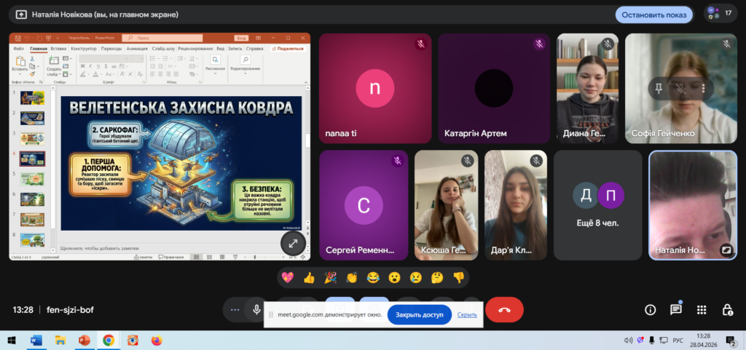Send the thumbs down reaction
Image resolution: width=746 pixels, height=350 pixels.
click(x=458, y=277)
